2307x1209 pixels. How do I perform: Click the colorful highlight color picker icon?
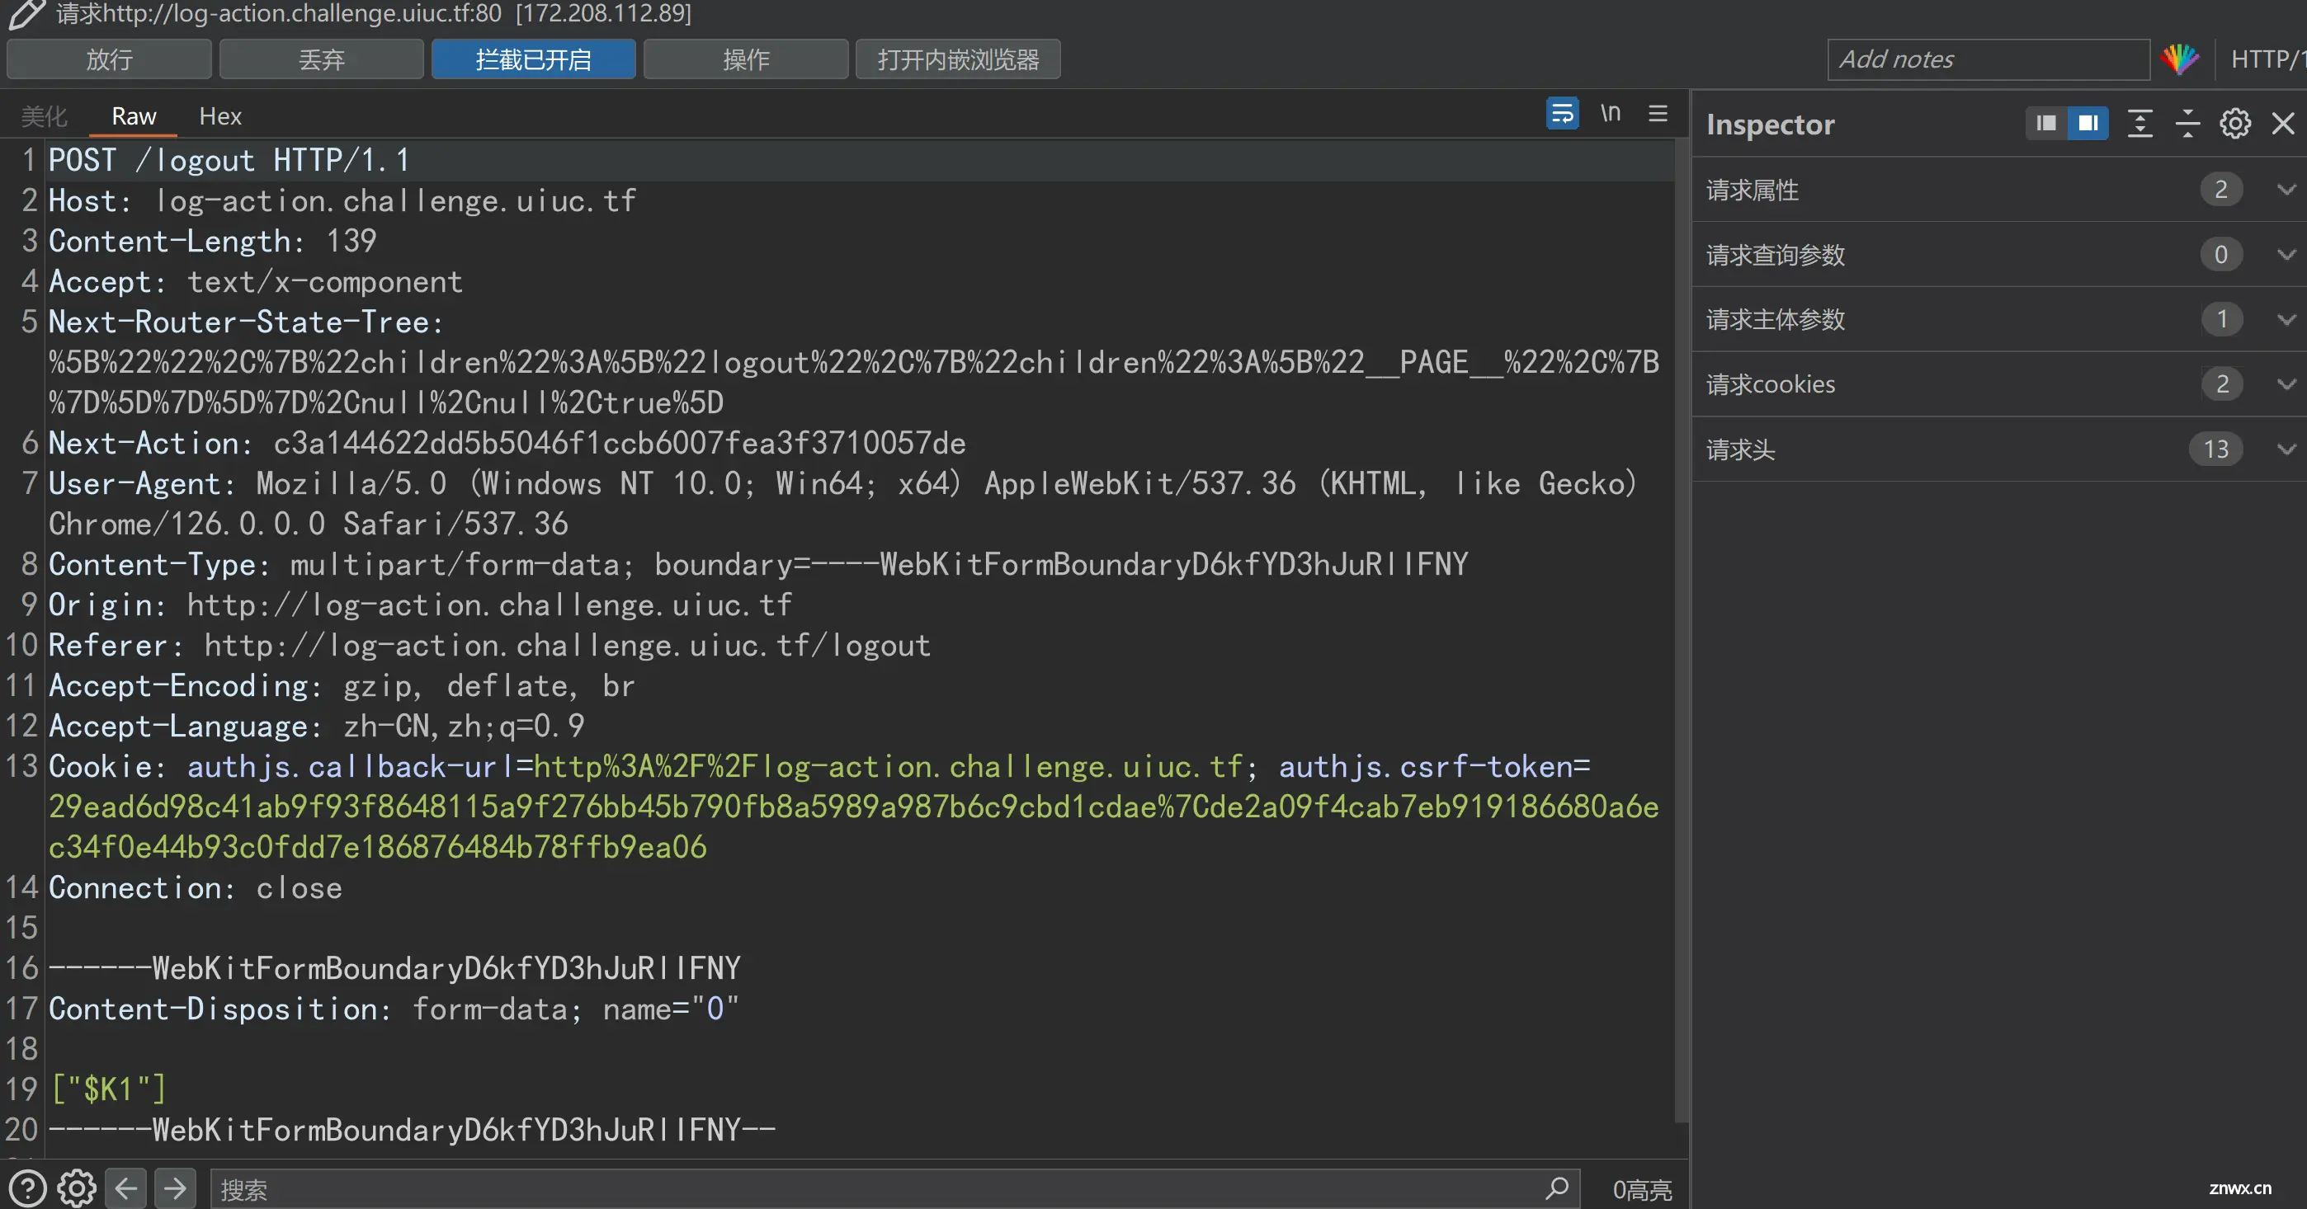pyautogui.click(x=2178, y=59)
